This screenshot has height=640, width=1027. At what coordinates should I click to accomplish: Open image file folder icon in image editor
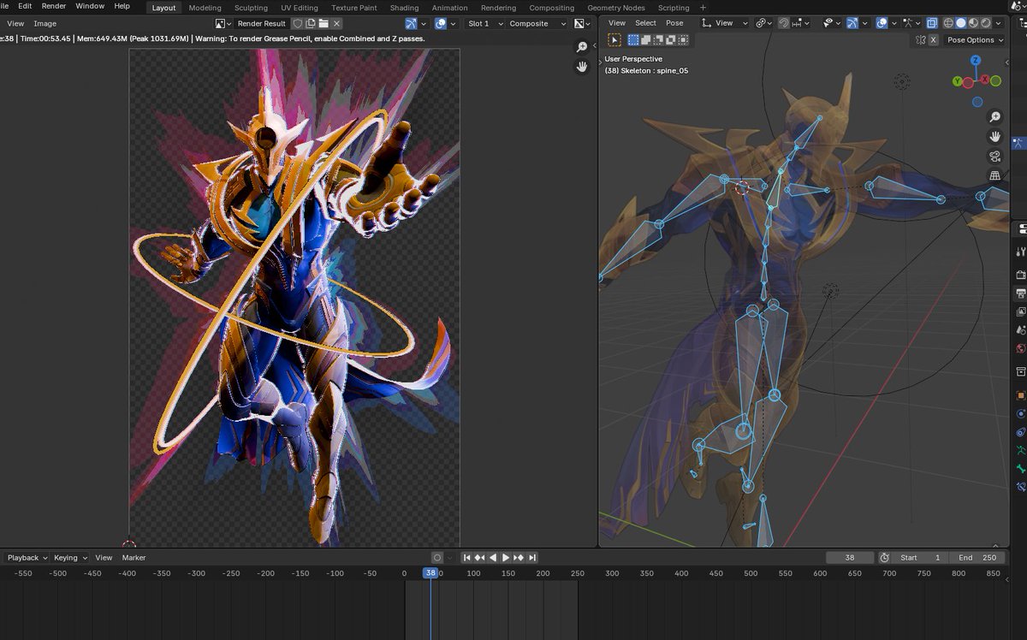(324, 24)
